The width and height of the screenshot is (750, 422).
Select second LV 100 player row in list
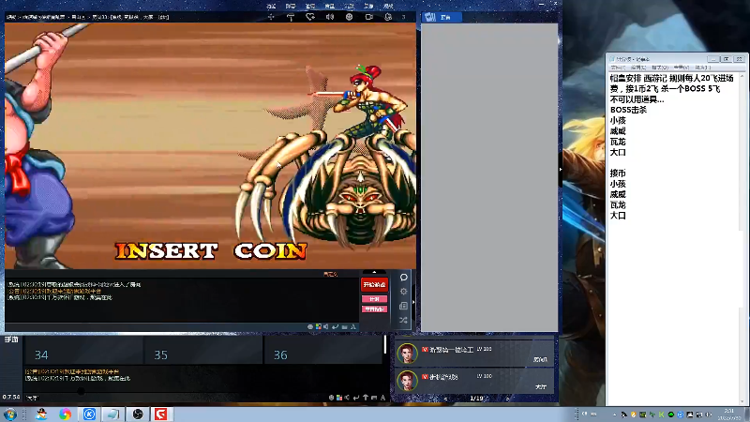[x=473, y=381]
